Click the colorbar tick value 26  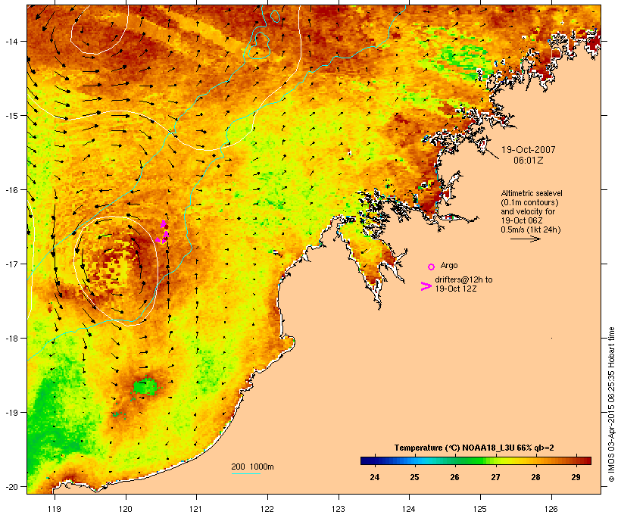point(454,477)
